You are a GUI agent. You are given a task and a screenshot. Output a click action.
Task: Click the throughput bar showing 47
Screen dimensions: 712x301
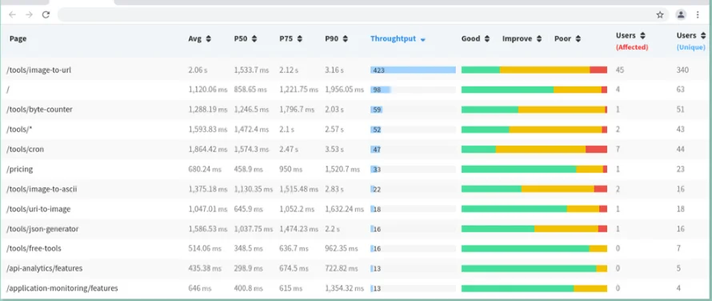coord(413,149)
